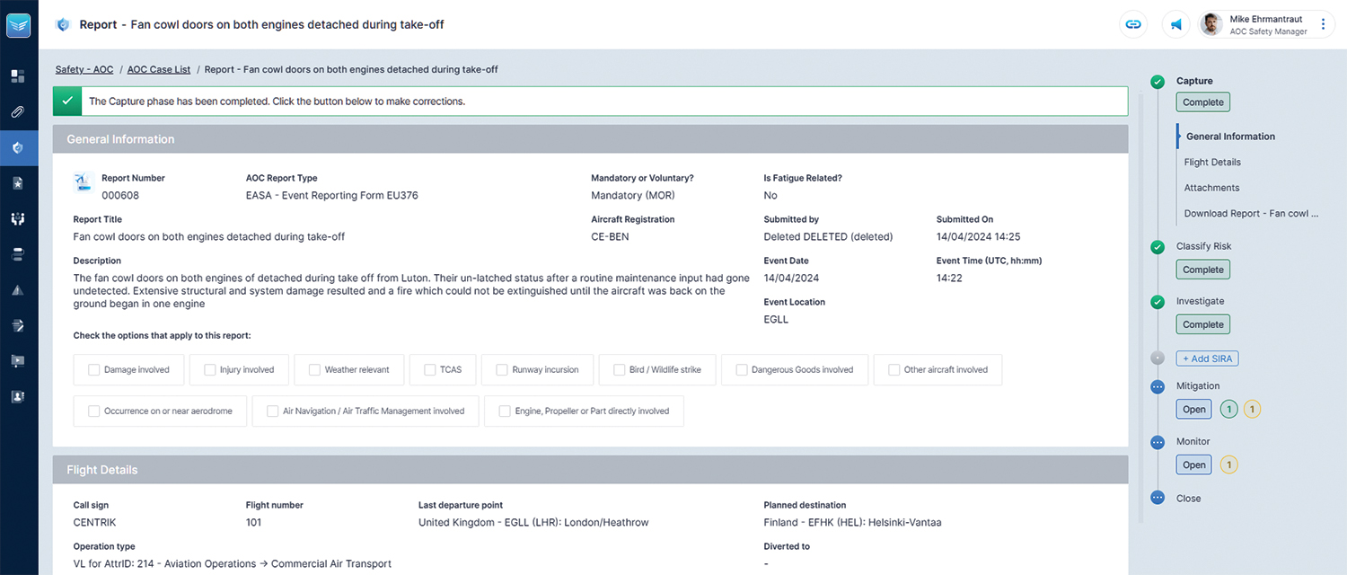The image size is (1347, 575).
Task: Select Attachments in the Capture navigation
Action: click(1211, 188)
